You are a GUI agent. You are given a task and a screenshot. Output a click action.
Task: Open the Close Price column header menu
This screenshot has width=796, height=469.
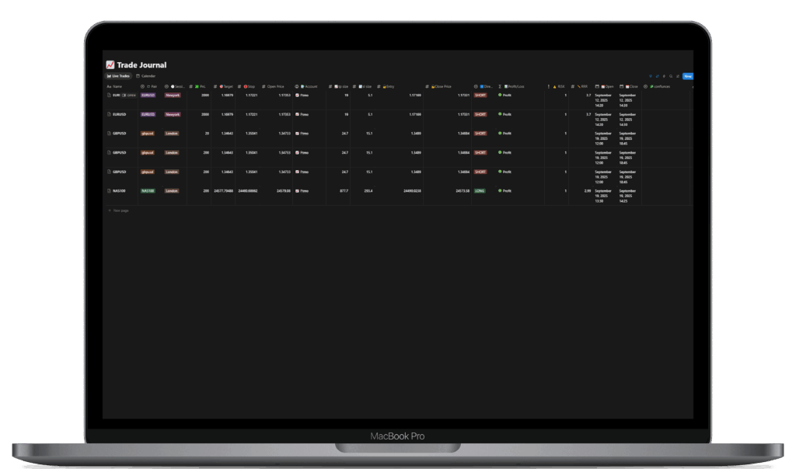click(442, 86)
